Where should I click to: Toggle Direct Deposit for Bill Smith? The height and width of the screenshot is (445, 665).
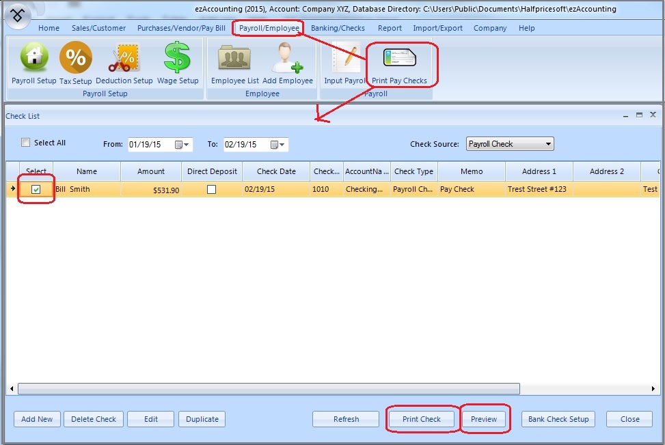211,190
